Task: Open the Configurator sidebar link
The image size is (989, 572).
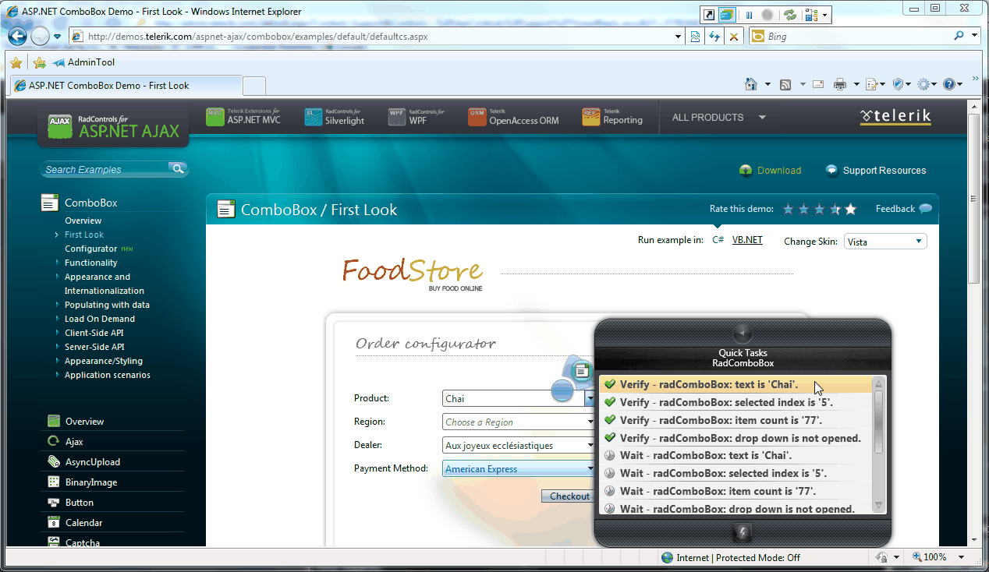Action: pos(90,249)
